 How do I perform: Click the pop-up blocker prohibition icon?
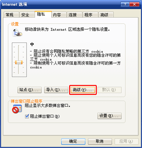point(17,109)
